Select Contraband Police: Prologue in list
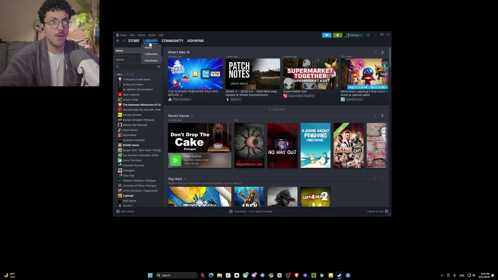 coord(139,185)
